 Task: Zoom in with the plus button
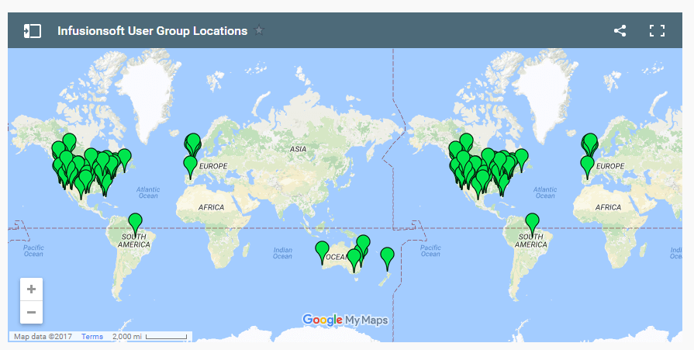(x=32, y=289)
